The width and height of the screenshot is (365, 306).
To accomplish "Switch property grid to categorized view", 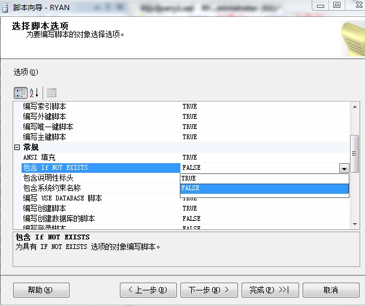I will (21, 92).
